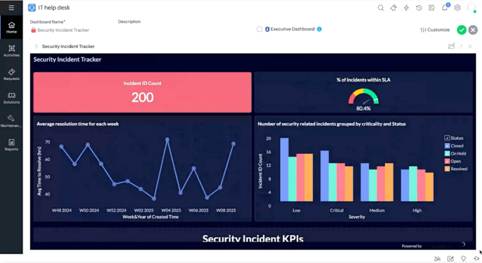Screen dimensions: 482x263
Task: Click the Dashboard Name input field
Action: (63, 30)
